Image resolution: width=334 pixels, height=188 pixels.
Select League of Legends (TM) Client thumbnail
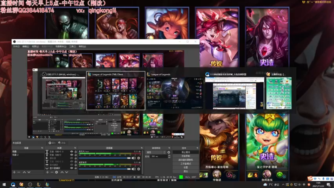116,91
